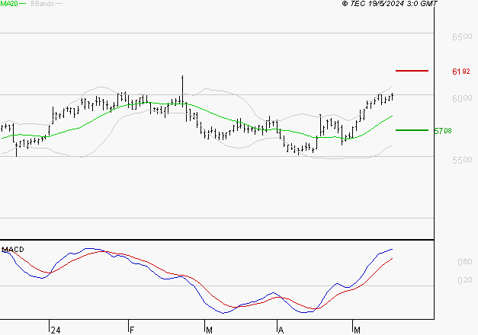Click the green 5708 support value

pyautogui.click(x=443, y=131)
